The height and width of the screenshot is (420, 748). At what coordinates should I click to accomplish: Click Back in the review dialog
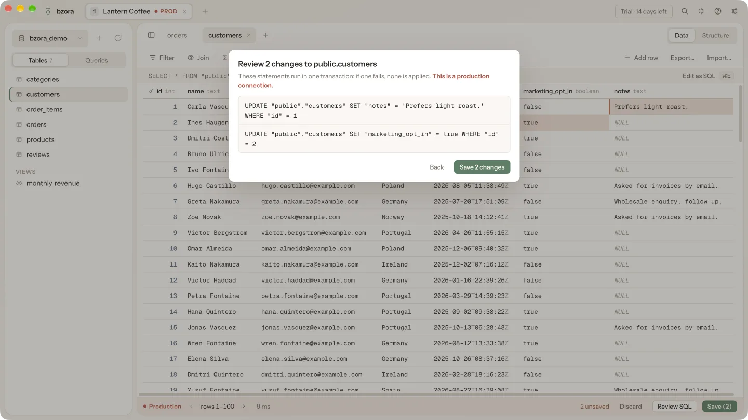pos(437,167)
